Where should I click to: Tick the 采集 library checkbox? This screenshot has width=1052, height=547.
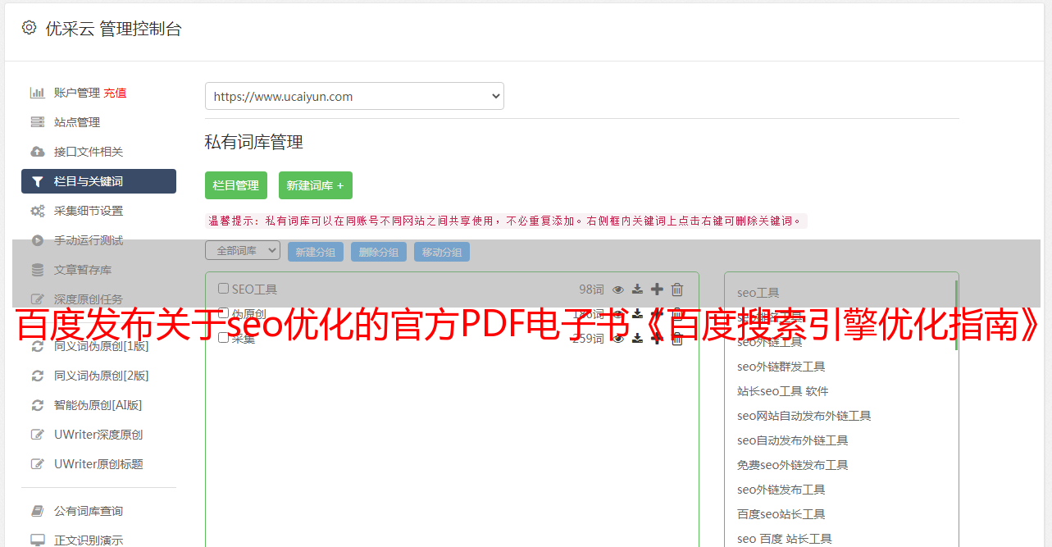pyautogui.click(x=223, y=337)
